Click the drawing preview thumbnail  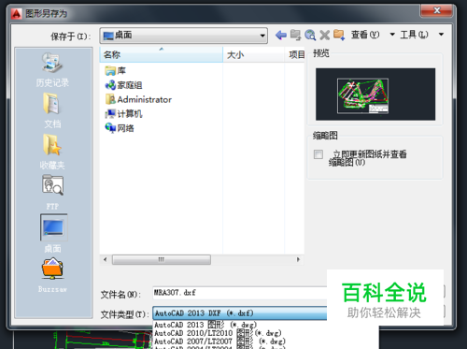[x=375, y=95]
